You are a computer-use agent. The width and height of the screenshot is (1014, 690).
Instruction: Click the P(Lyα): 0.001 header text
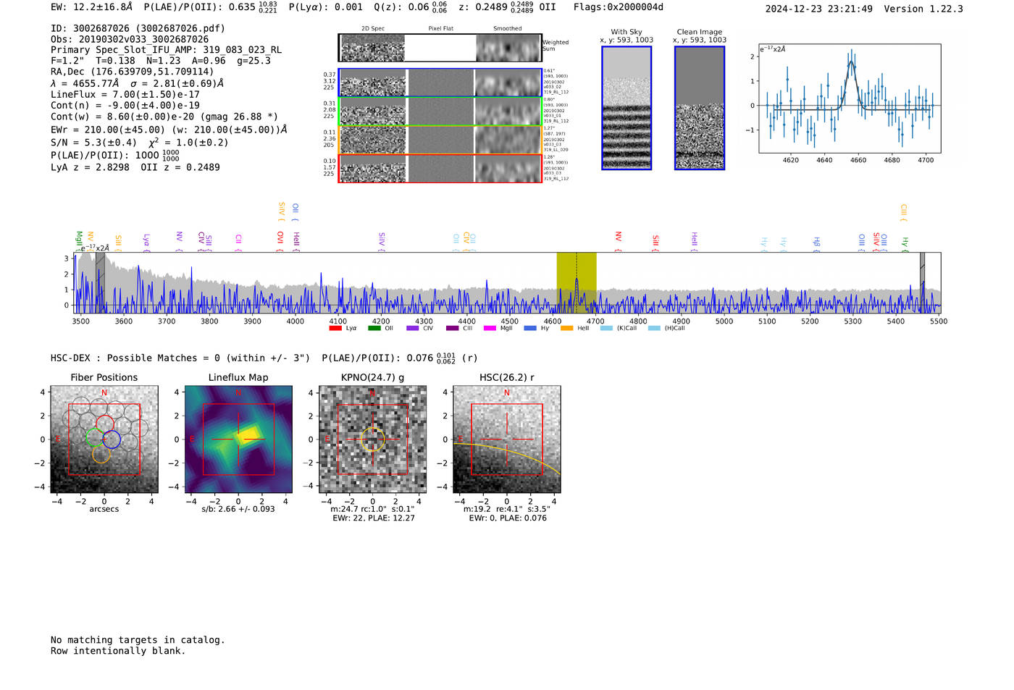pyautogui.click(x=326, y=7)
